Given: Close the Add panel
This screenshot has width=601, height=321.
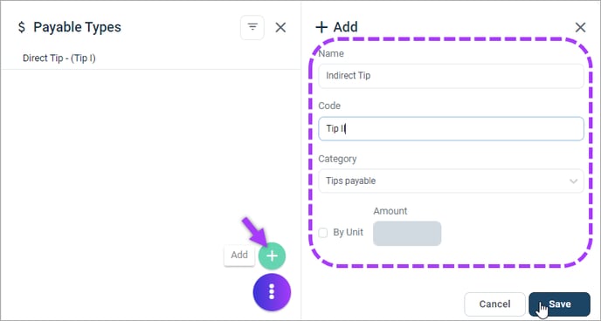Looking at the screenshot, I should pyautogui.click(x=580, y=28).
